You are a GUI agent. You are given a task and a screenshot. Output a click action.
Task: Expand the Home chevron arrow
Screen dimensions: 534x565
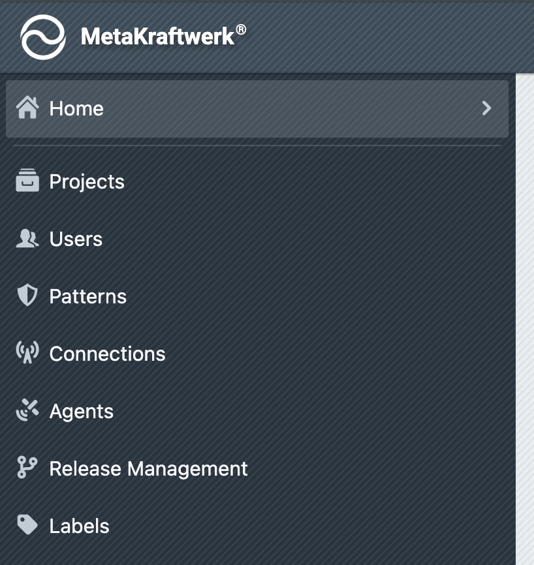pos(486,108)
